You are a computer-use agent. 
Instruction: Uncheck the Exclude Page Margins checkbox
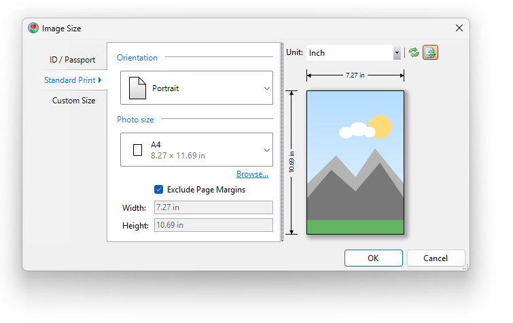[x=158, y=190]
